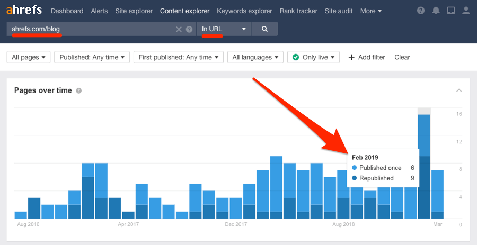Click the magnifying glass search button
This screenshot has width=477, height=245.
tap(264, 29)
